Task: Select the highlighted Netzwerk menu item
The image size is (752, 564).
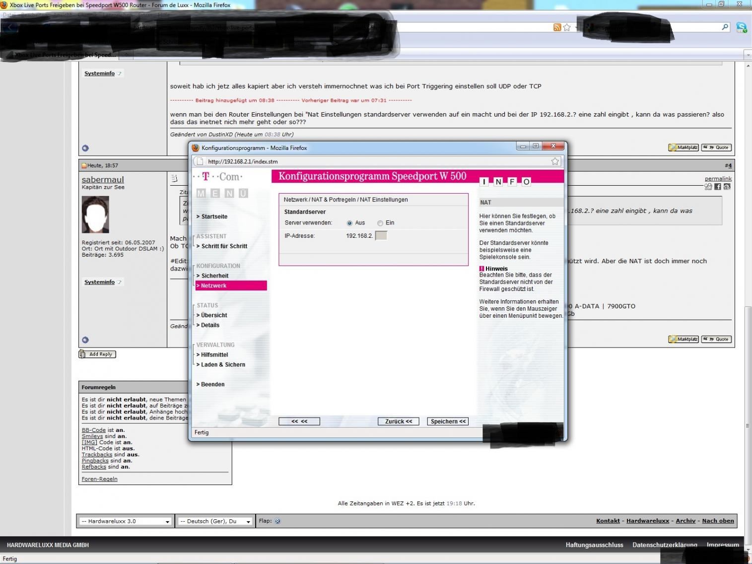Action: pos(231,285)
